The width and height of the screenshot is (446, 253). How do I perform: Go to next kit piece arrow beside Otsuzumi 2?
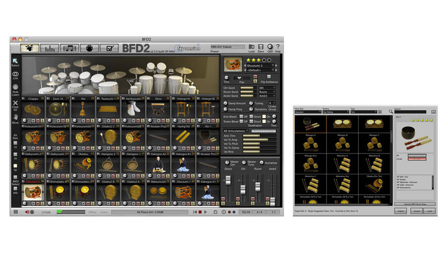[x=276, y=66]
